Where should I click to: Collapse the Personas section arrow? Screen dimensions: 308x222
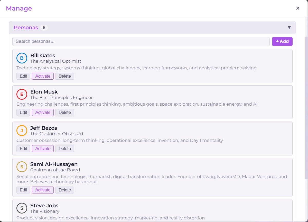(289, 27)
